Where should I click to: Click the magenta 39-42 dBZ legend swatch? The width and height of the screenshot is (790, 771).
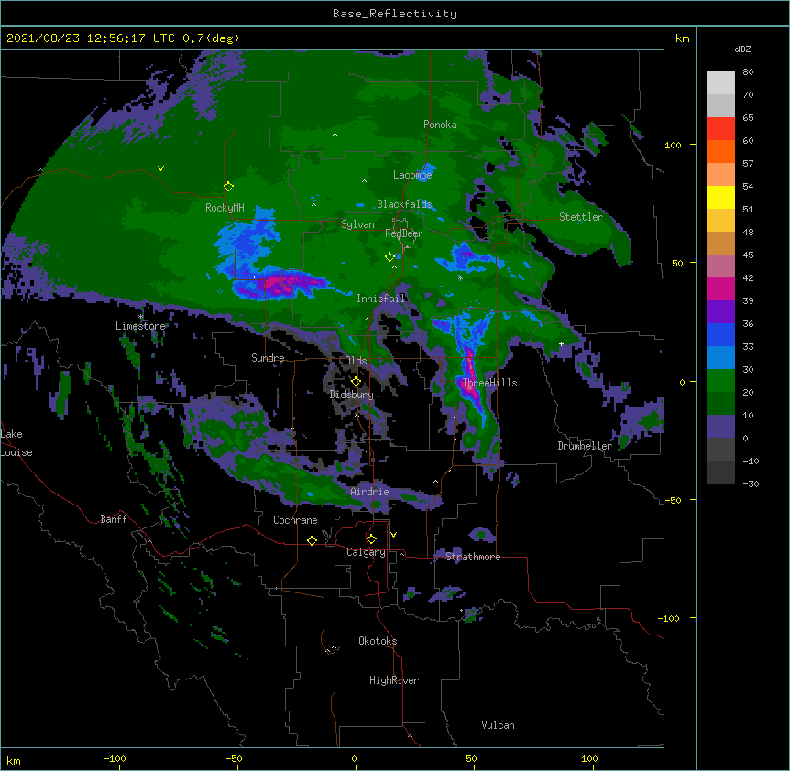pos(720,288)
